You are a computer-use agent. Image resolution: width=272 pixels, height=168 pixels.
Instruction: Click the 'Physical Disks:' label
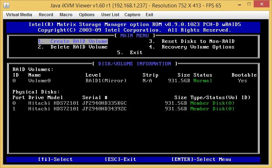click(x=36, y=92)
